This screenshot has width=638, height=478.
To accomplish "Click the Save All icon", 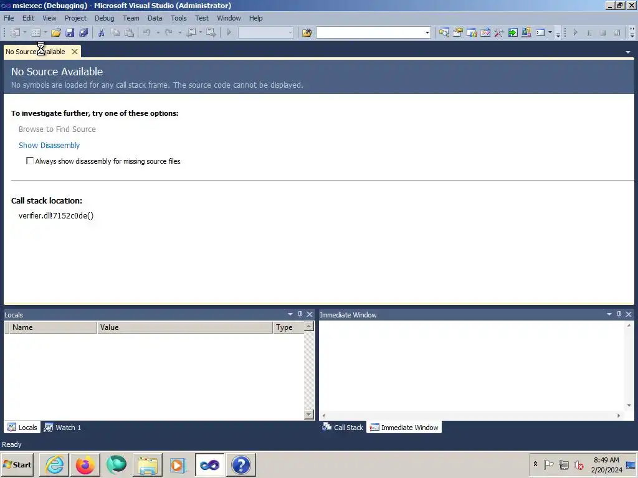I will point(84,32).
